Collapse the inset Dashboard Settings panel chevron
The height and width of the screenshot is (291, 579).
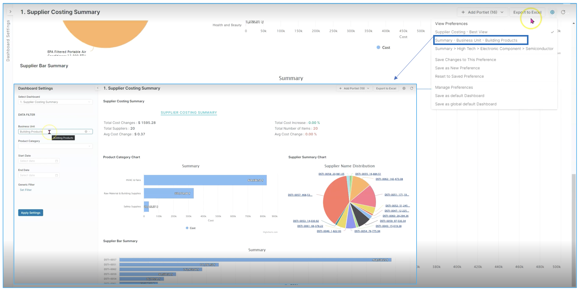click(98, 88)
